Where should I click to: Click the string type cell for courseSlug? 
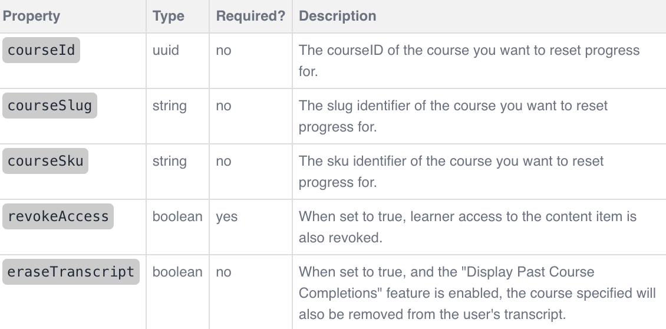(170, 106)
